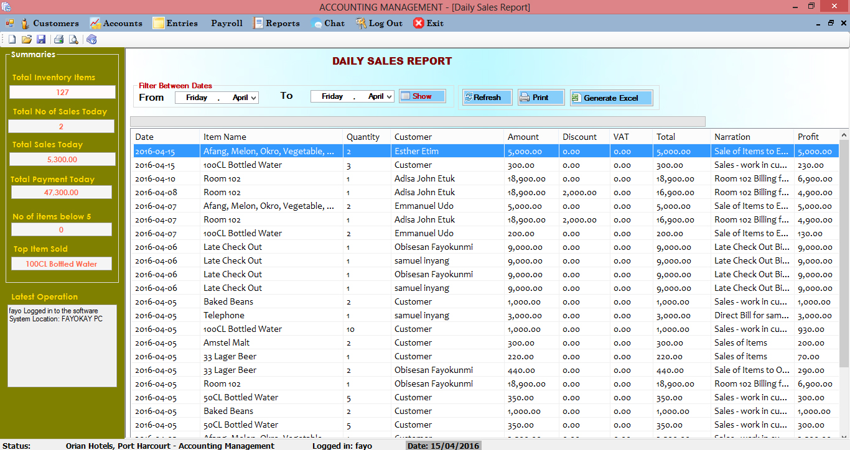Screen dimensions: 850x450
Task: Click the Refresh button
Action: 487,98
